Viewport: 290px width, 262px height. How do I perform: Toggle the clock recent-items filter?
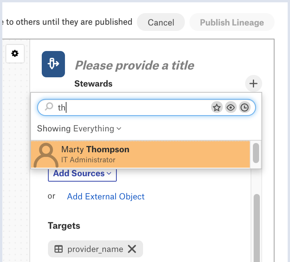244,107
